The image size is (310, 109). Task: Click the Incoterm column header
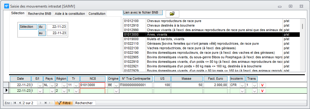[x=238, y=79]
